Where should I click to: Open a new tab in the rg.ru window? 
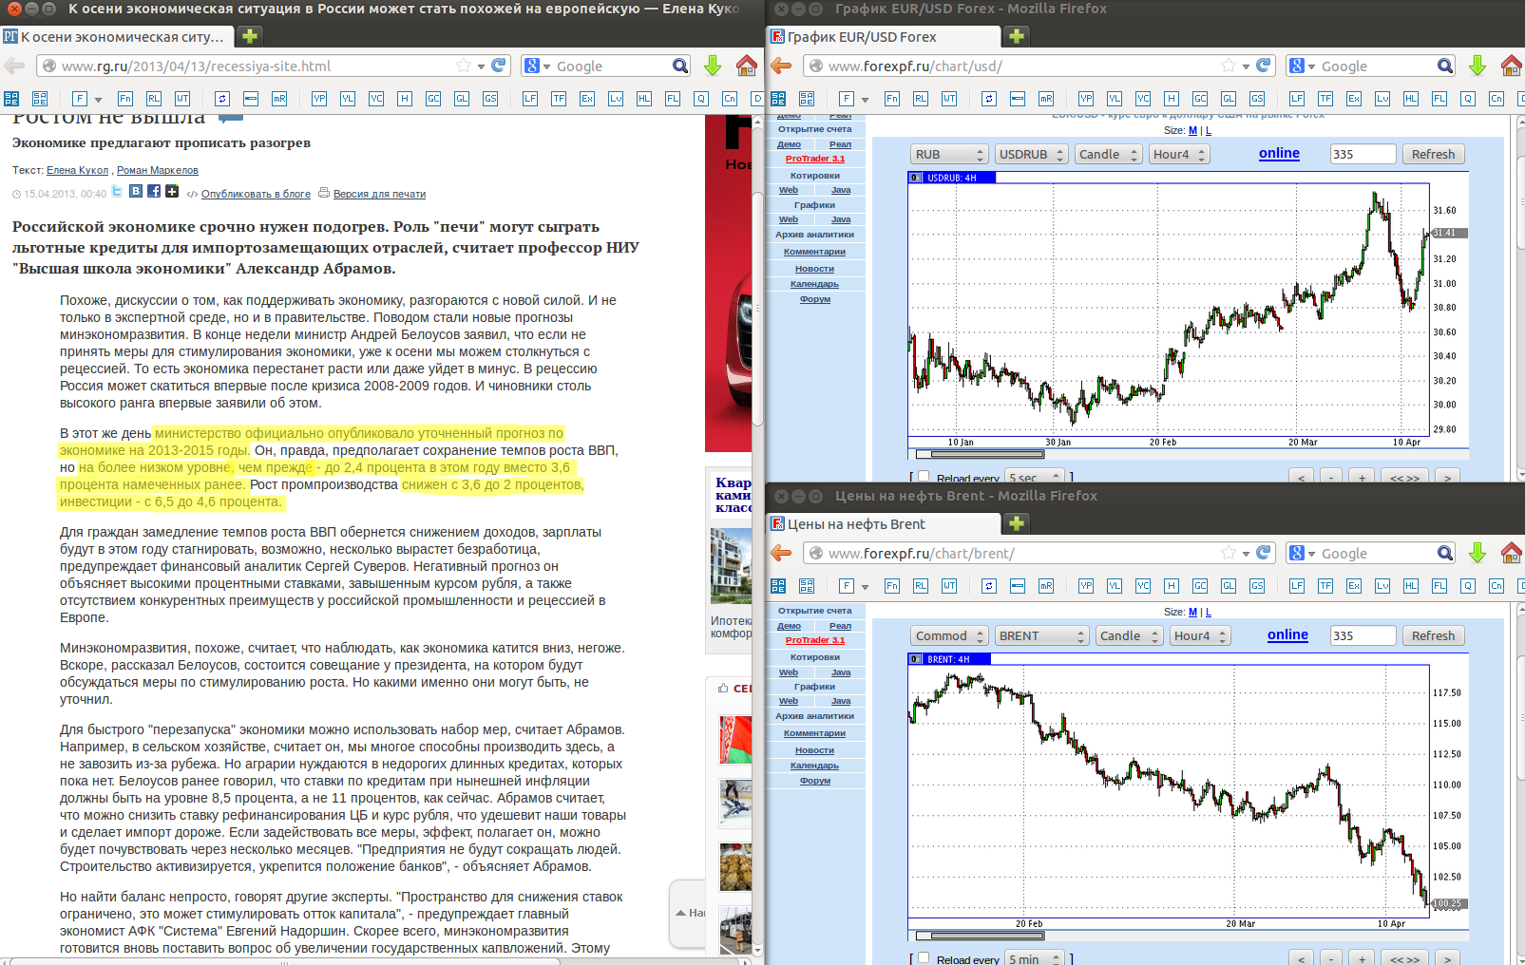(x=249, y=36)
